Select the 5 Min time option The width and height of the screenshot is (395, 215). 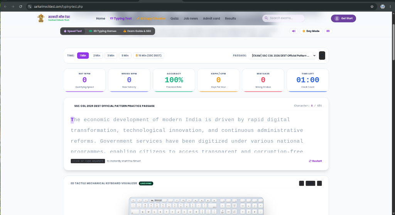coord(125,55)
